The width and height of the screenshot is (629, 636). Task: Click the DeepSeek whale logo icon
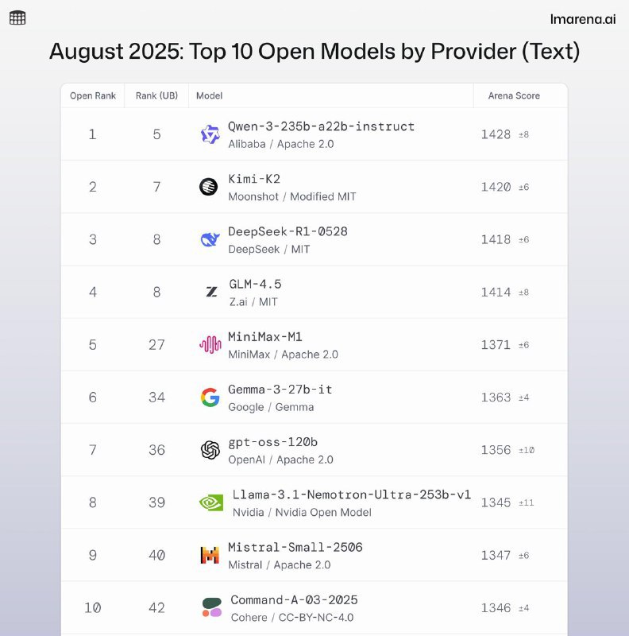click(210, 239)
